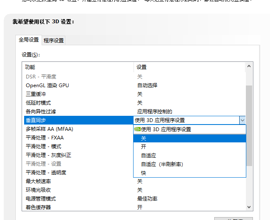
Task: Click the 垂直同步 combo box value
Action: click(x=186, y=120)
